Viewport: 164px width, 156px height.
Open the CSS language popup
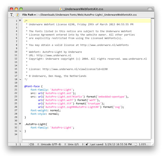(34, 144)
